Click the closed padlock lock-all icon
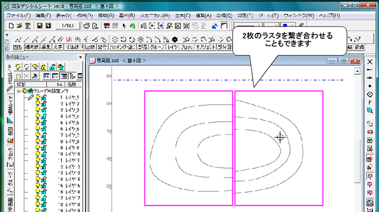The image size is (379, 212). point(43,67)
